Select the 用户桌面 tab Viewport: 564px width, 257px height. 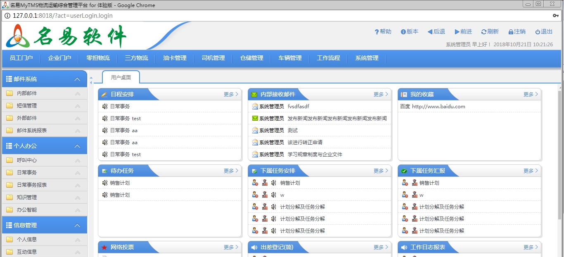(x=120, y=77)
